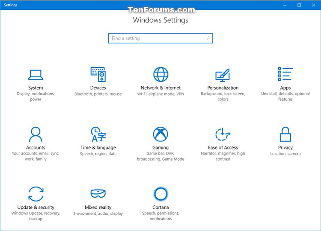Select the Privacy label
Viewport: 321px width, 231px height.
pyautogui.click(x=285, y=147)
